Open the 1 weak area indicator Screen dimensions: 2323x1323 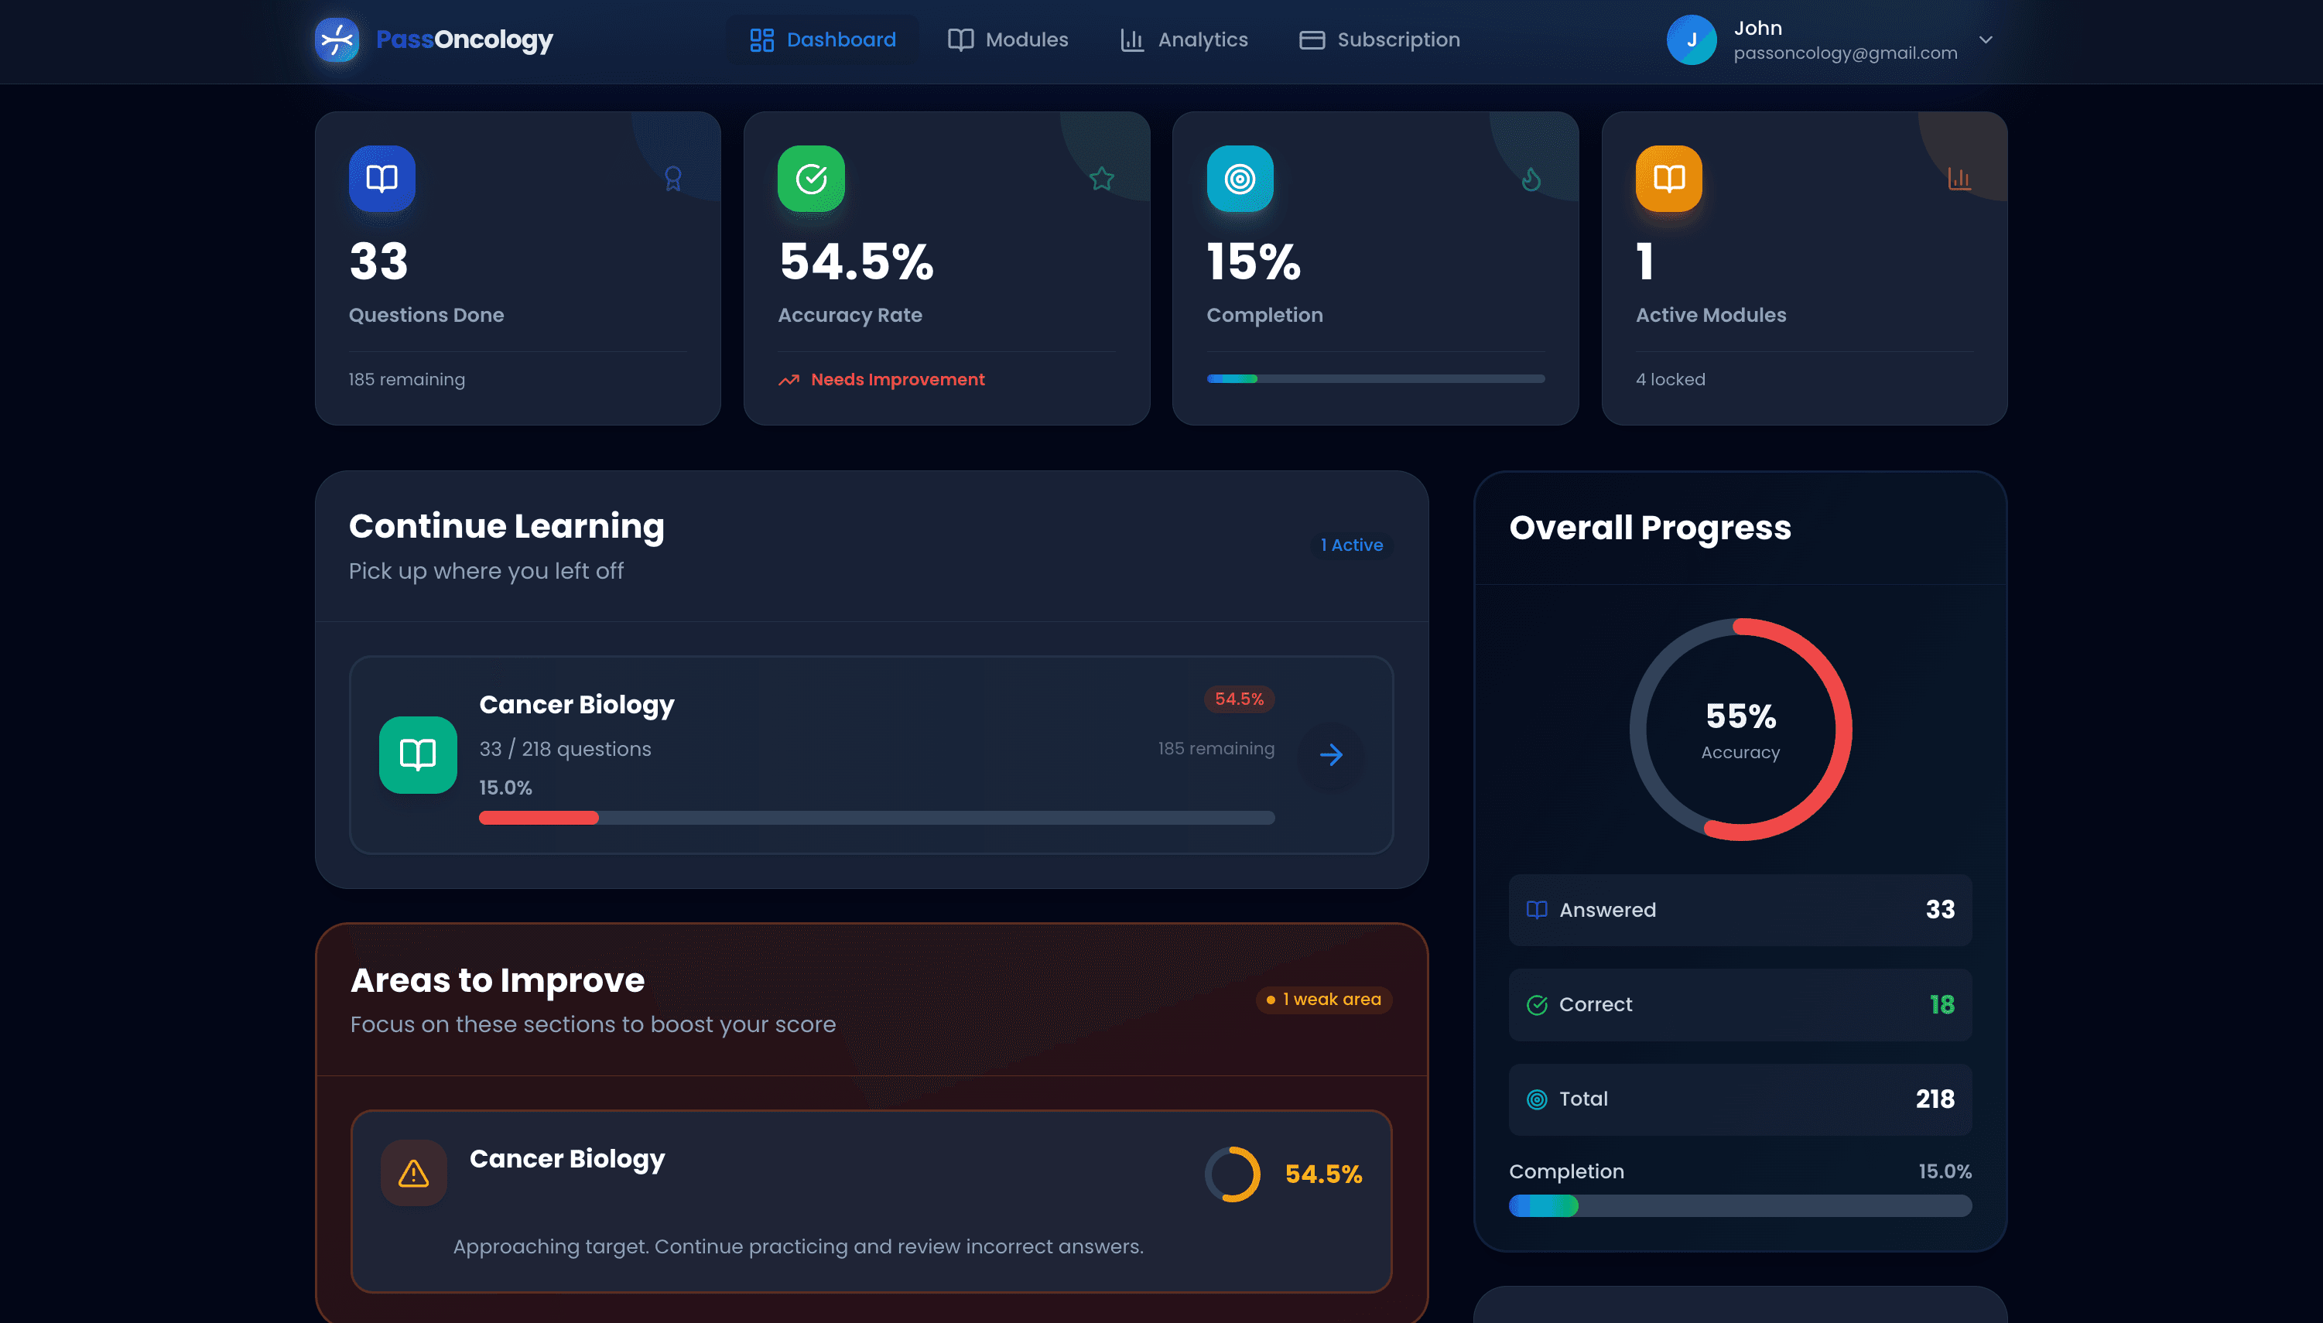[x=1323, y=1000]
